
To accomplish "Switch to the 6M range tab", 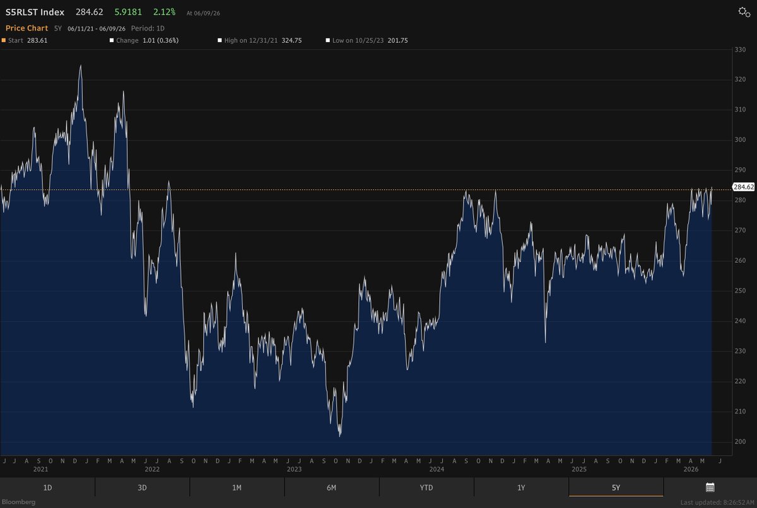I will (x=331, y=487).
